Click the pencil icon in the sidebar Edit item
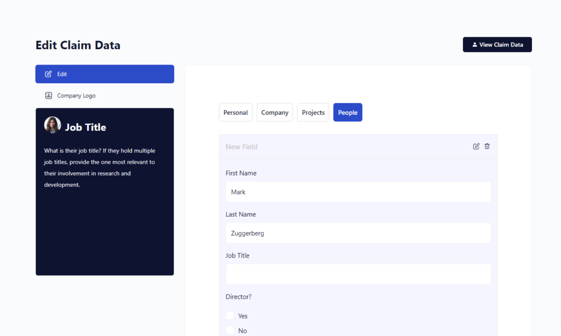Image resolution: width=561 pixels, height=336 pixels. (48, 74)
